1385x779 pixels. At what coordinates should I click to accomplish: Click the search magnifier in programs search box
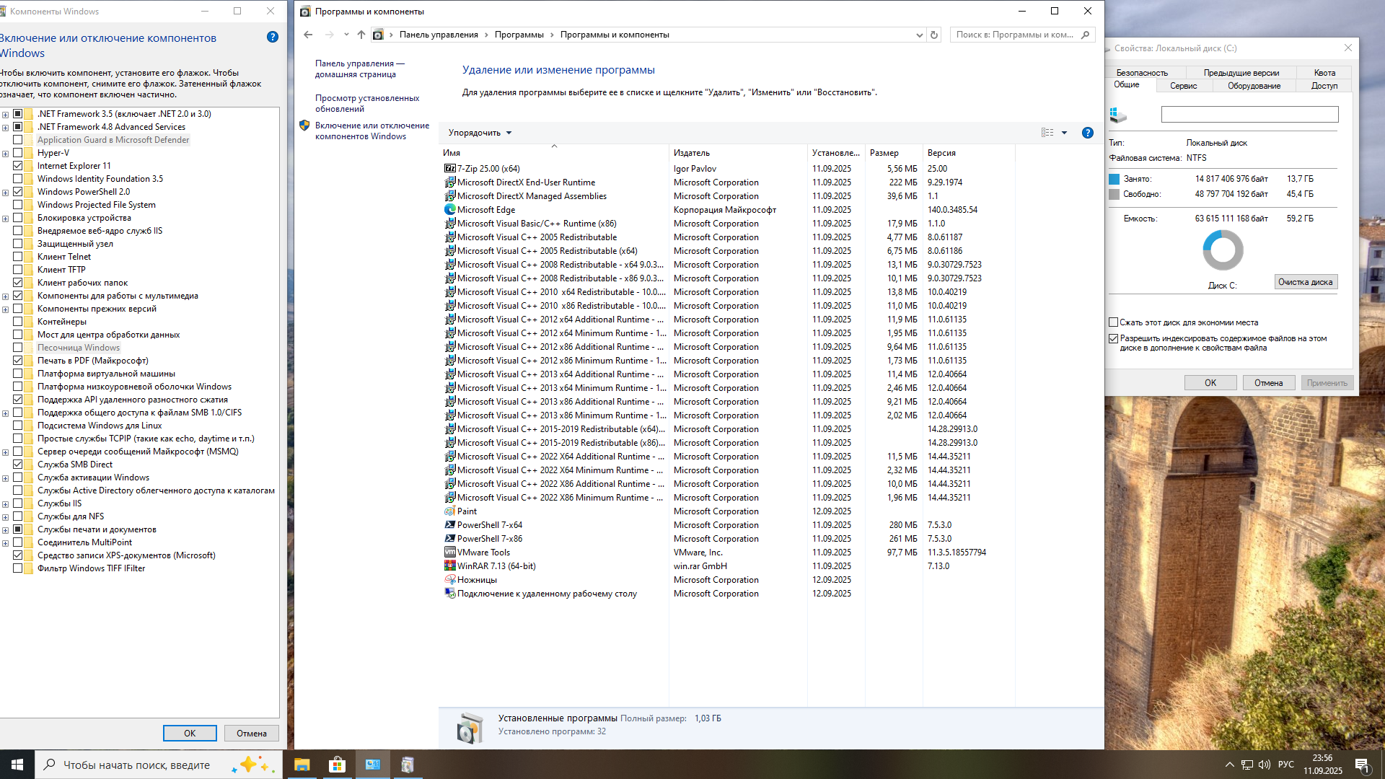coord(1086,35)
